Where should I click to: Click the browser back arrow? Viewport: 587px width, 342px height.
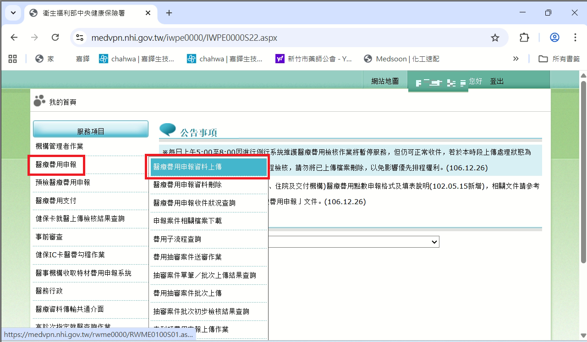pyautogui.click(x=14, y=38)
